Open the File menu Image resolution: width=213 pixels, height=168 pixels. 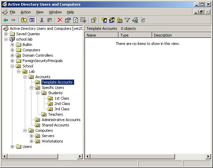(x=12, y=12)
